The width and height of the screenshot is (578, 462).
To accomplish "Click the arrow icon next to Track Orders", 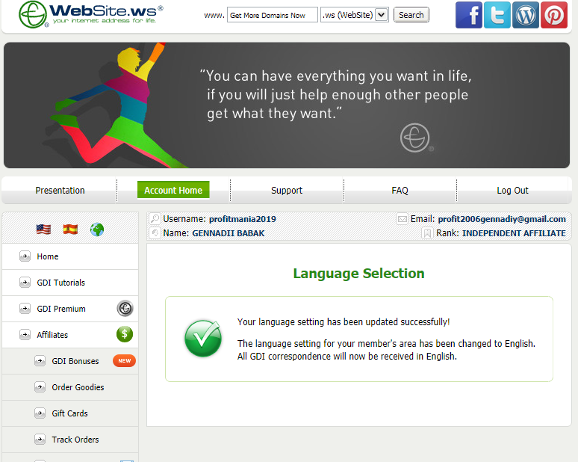I will point(40,440).
